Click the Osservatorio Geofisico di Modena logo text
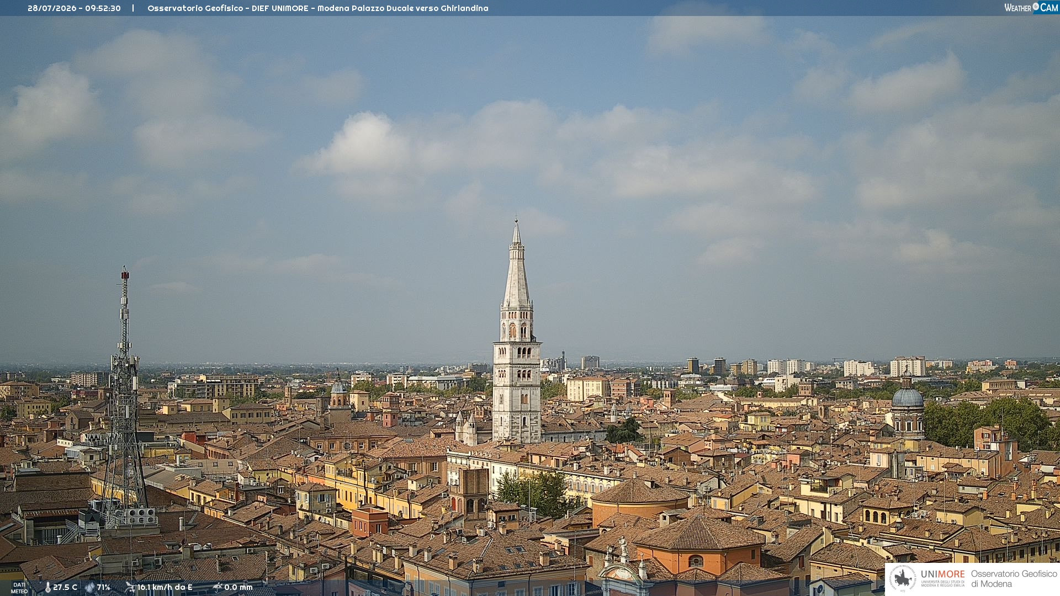This screenshot has height=596, width=1060. [1014, 578]
